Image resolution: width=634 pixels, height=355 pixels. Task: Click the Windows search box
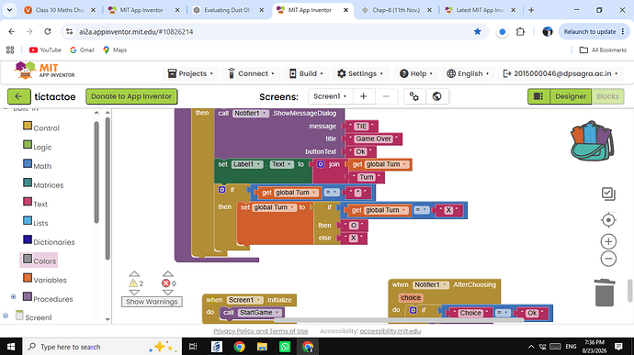[102, 347]
